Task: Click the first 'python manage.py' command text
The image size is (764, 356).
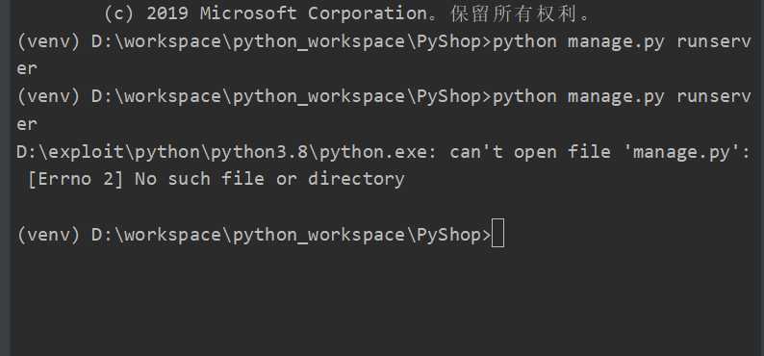Action: tap(578, 42)
